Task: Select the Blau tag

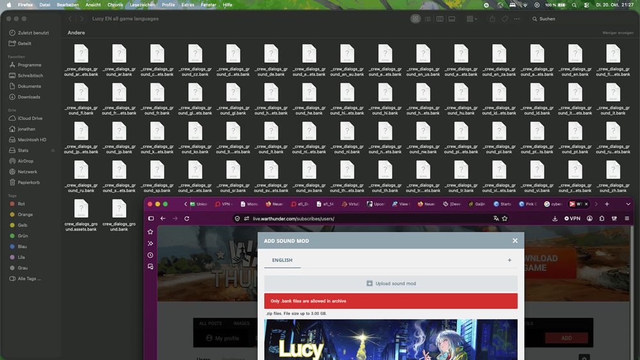Action: [18, 247]
